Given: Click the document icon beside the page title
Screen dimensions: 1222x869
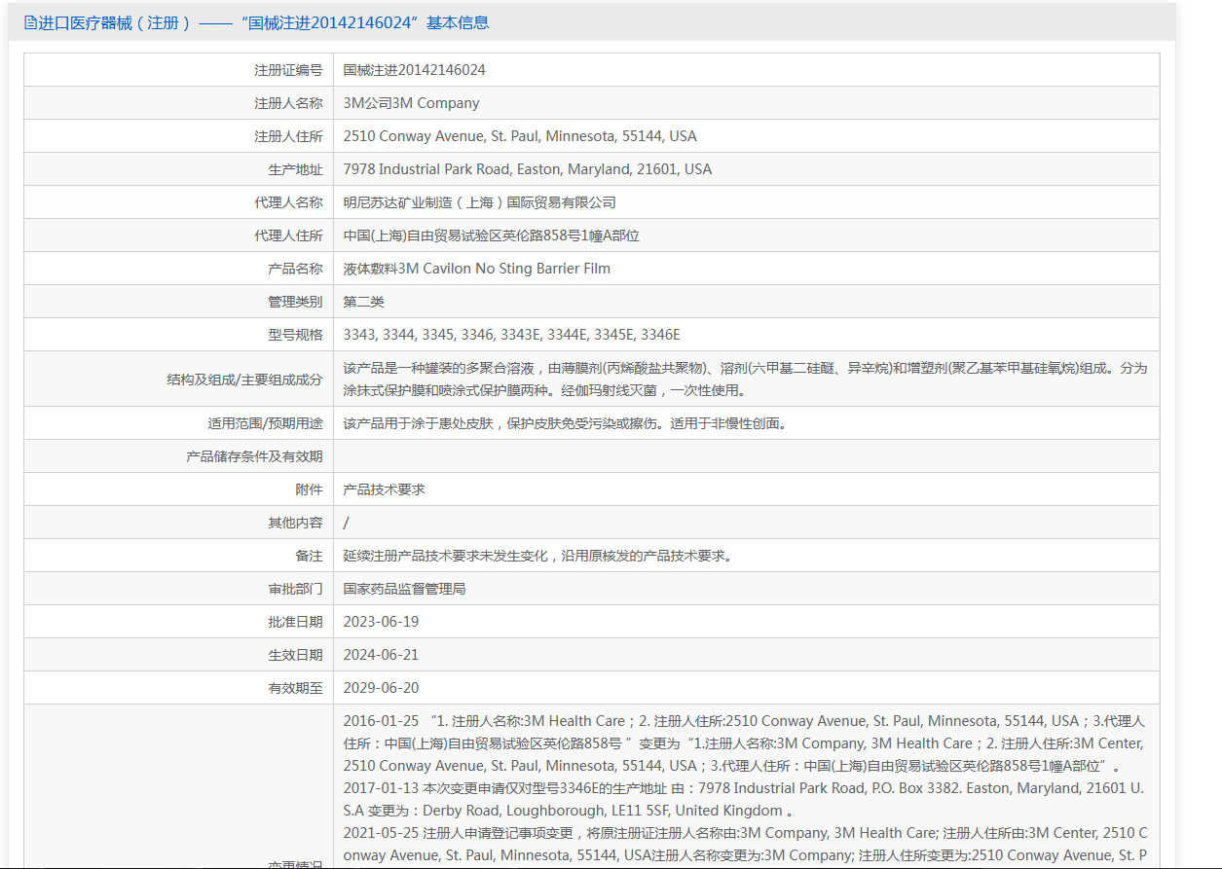Looking at the screenshot, I should [x=30, y=22].
